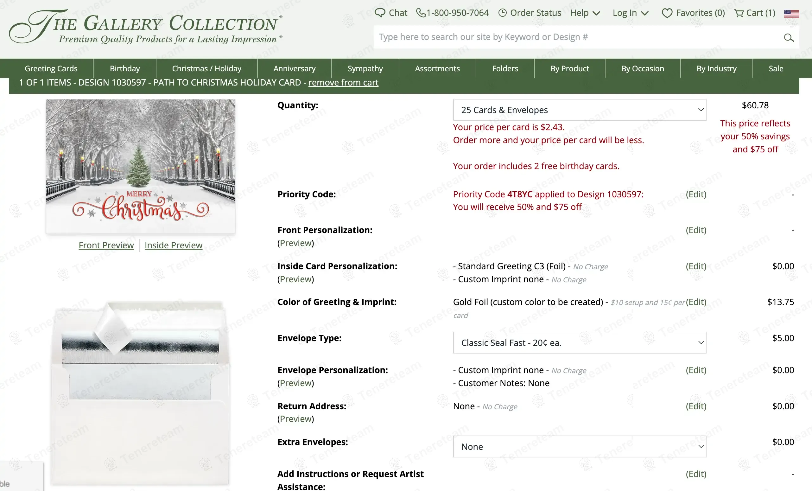Edit the Color of Greeting & Imprint
The height and width of the screenshot is (491, 812).
[696, 302]
